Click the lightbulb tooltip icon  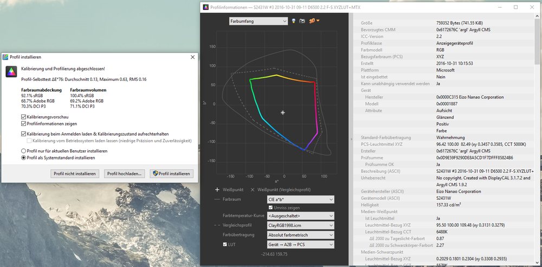tap(294, 21)
